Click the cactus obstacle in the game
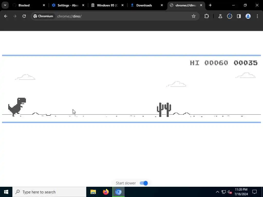This screenshot has width=263, height=197. tap(164, 110)
